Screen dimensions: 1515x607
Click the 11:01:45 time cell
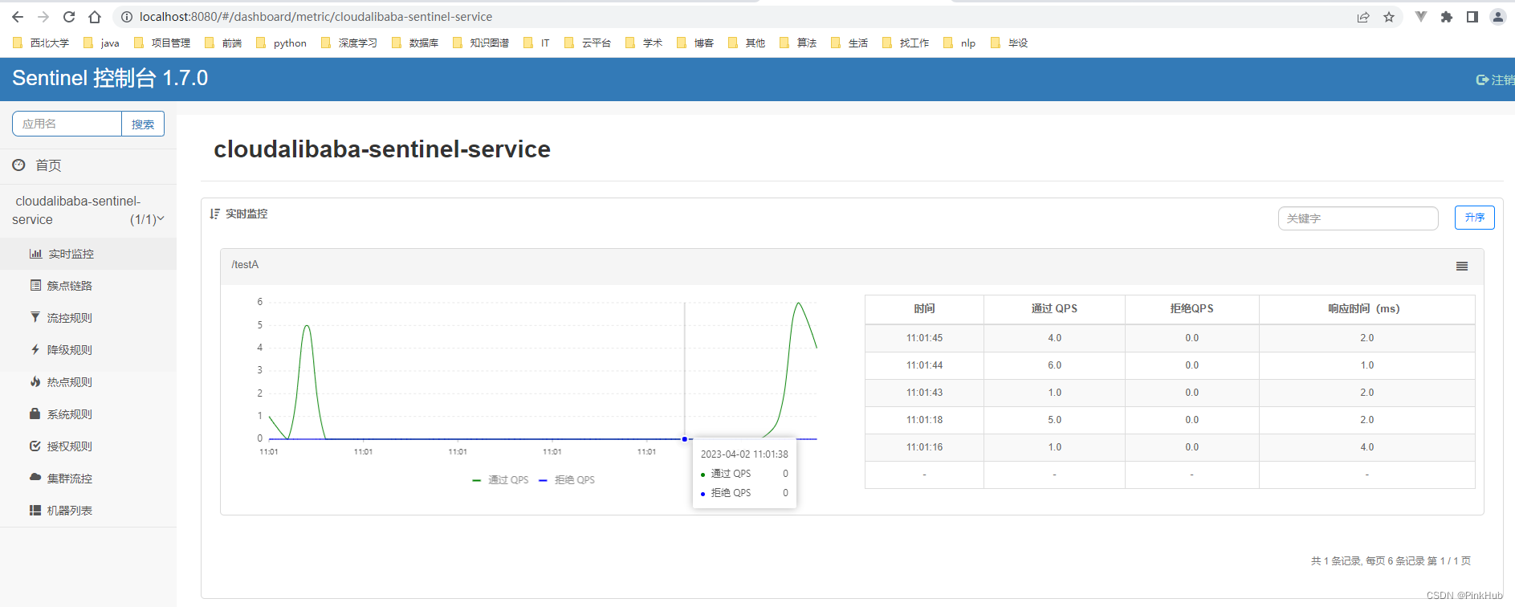click(924, 338)
